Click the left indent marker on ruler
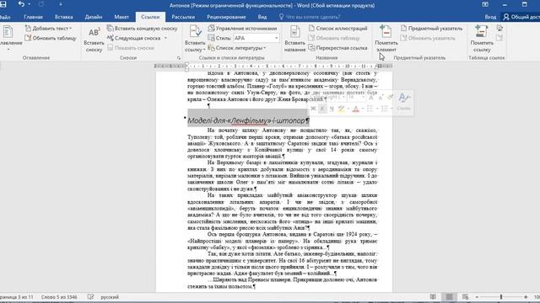Viewport: 540px width, 303px height. click(x=187, y=68)
